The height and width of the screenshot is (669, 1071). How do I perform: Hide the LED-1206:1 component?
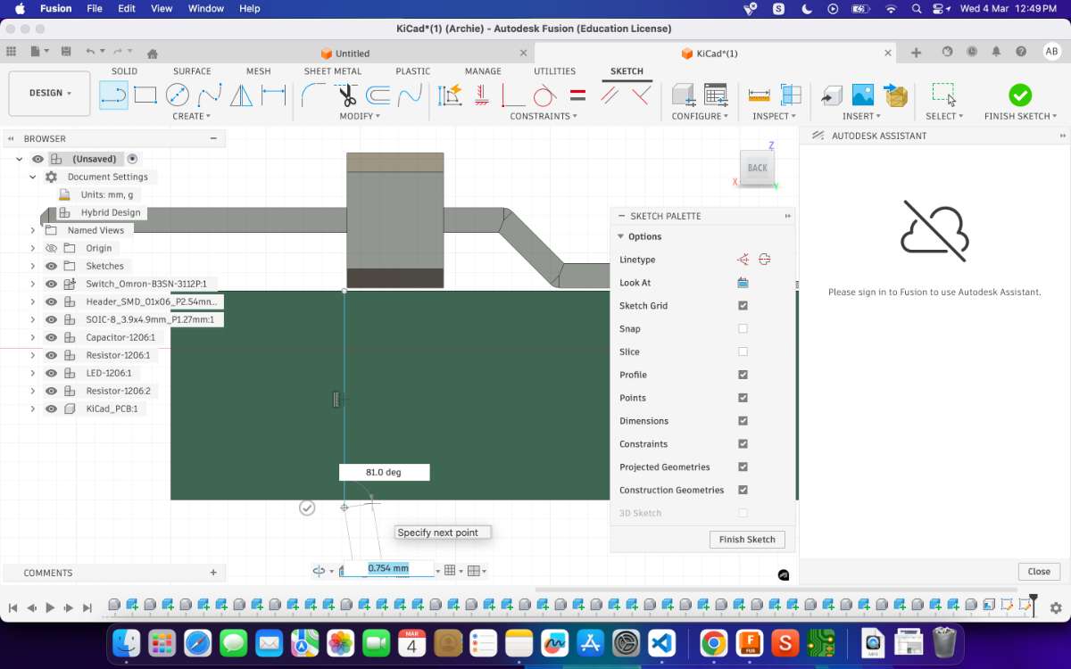coord(51,373)
